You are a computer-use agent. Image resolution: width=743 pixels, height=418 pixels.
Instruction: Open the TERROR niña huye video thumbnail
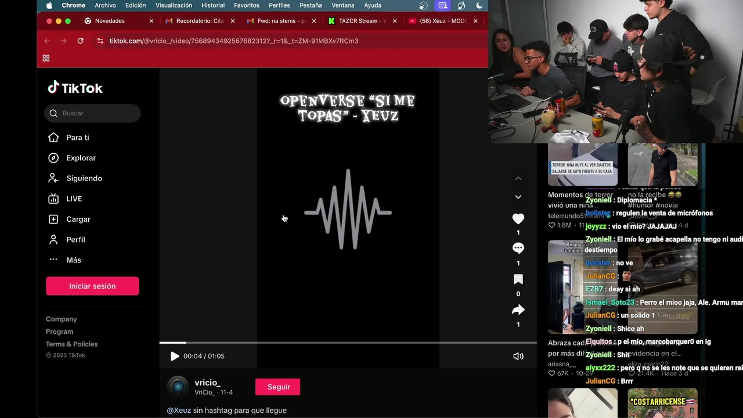(583, 164)
